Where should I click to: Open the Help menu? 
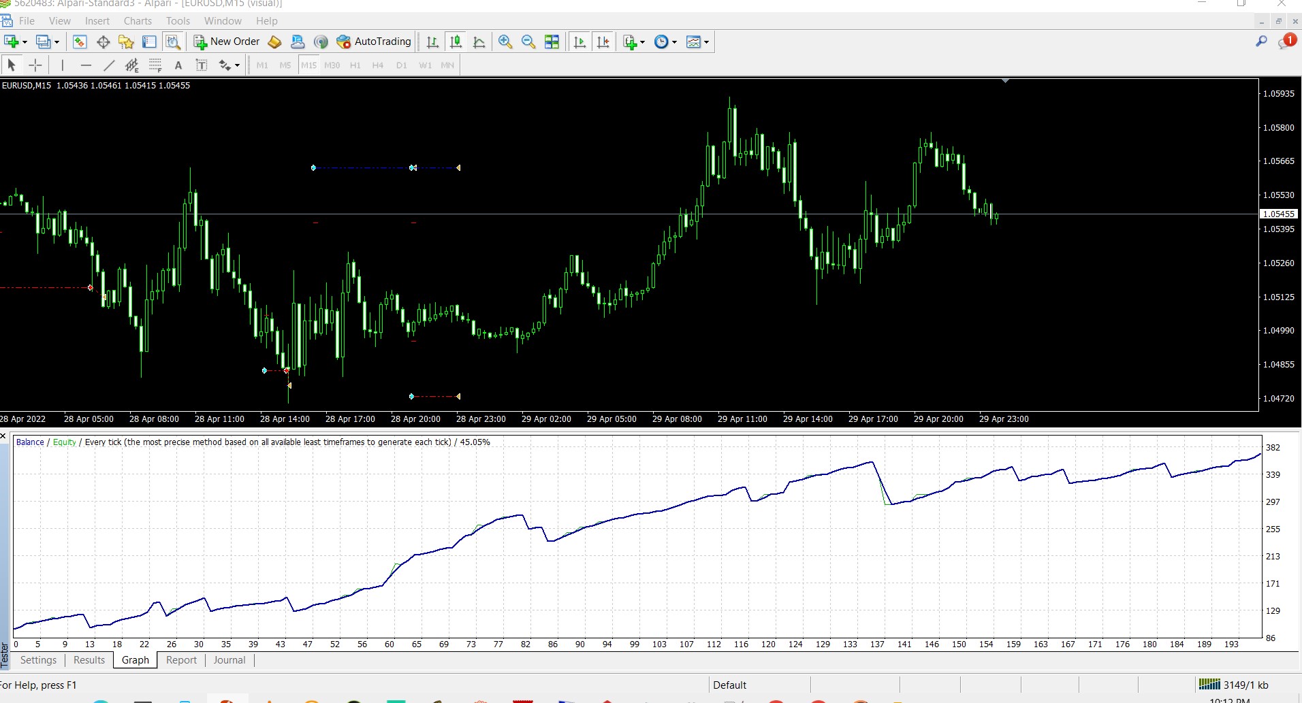point(267,21)
